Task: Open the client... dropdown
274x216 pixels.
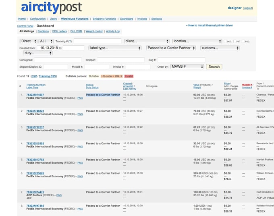Action: pyautogui.click(x=147, y=41)
